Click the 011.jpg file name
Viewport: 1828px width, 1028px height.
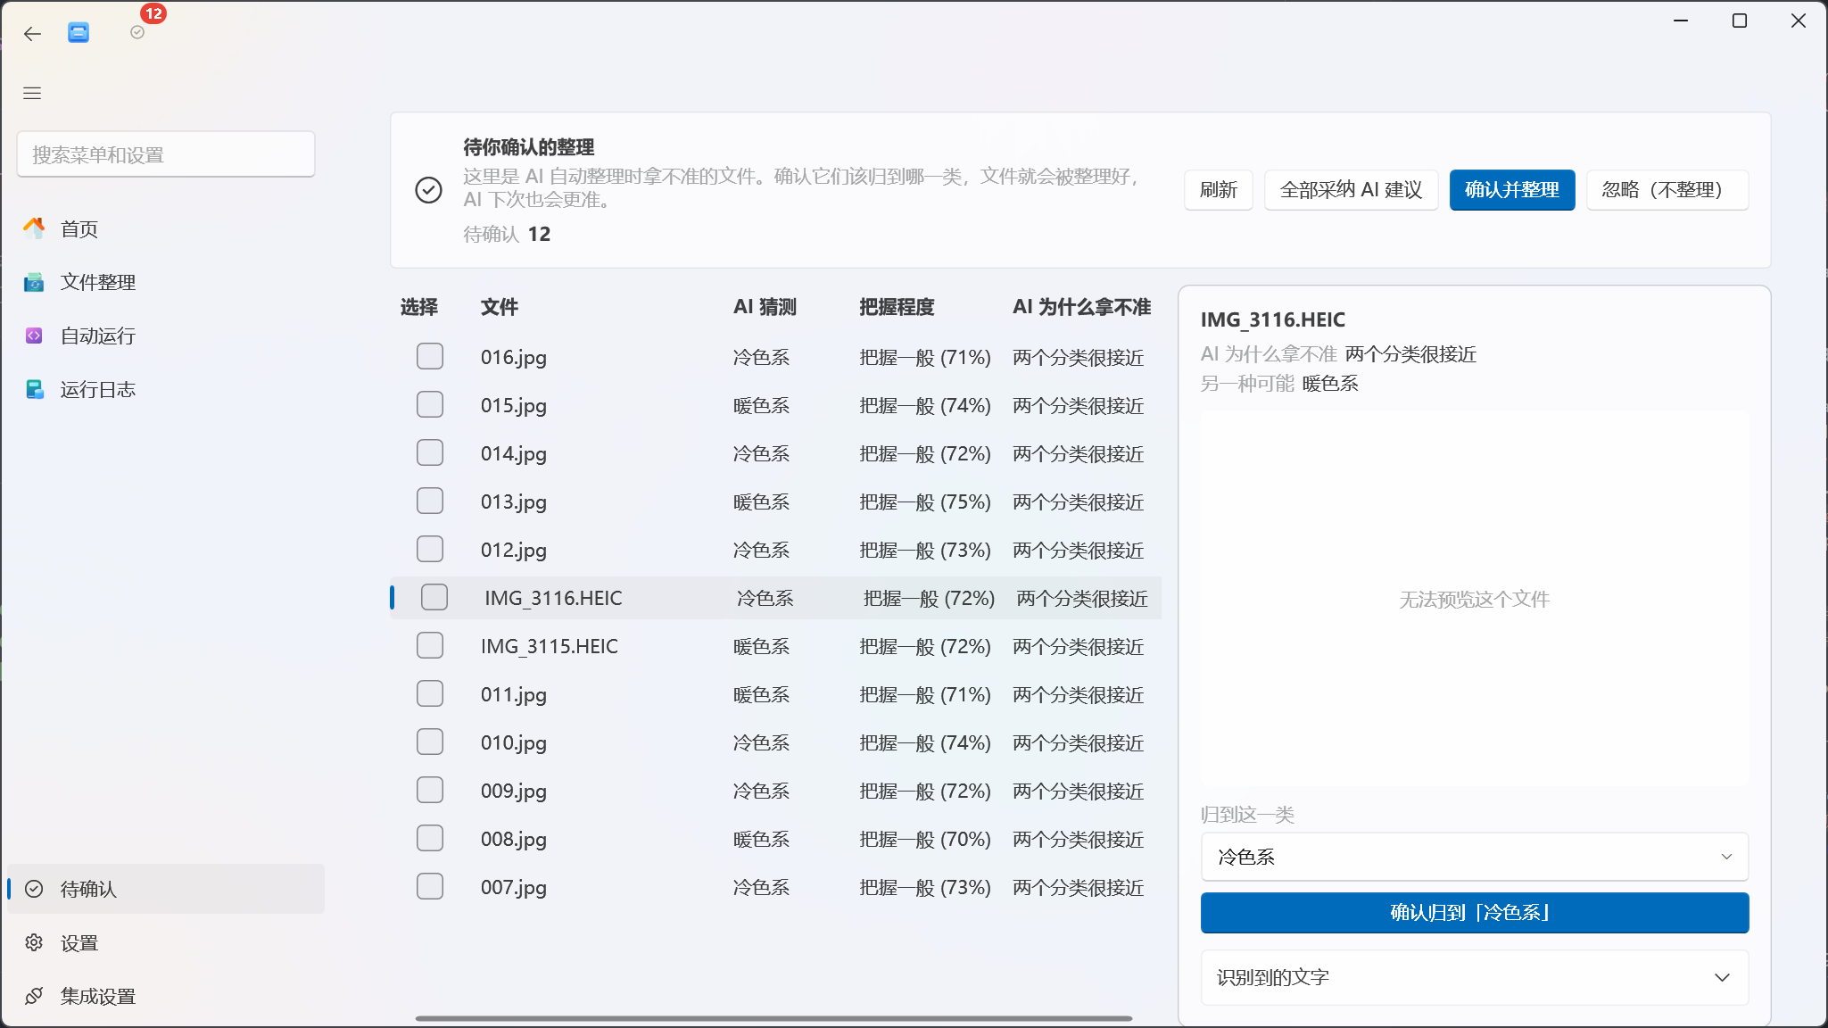(514, 694)
